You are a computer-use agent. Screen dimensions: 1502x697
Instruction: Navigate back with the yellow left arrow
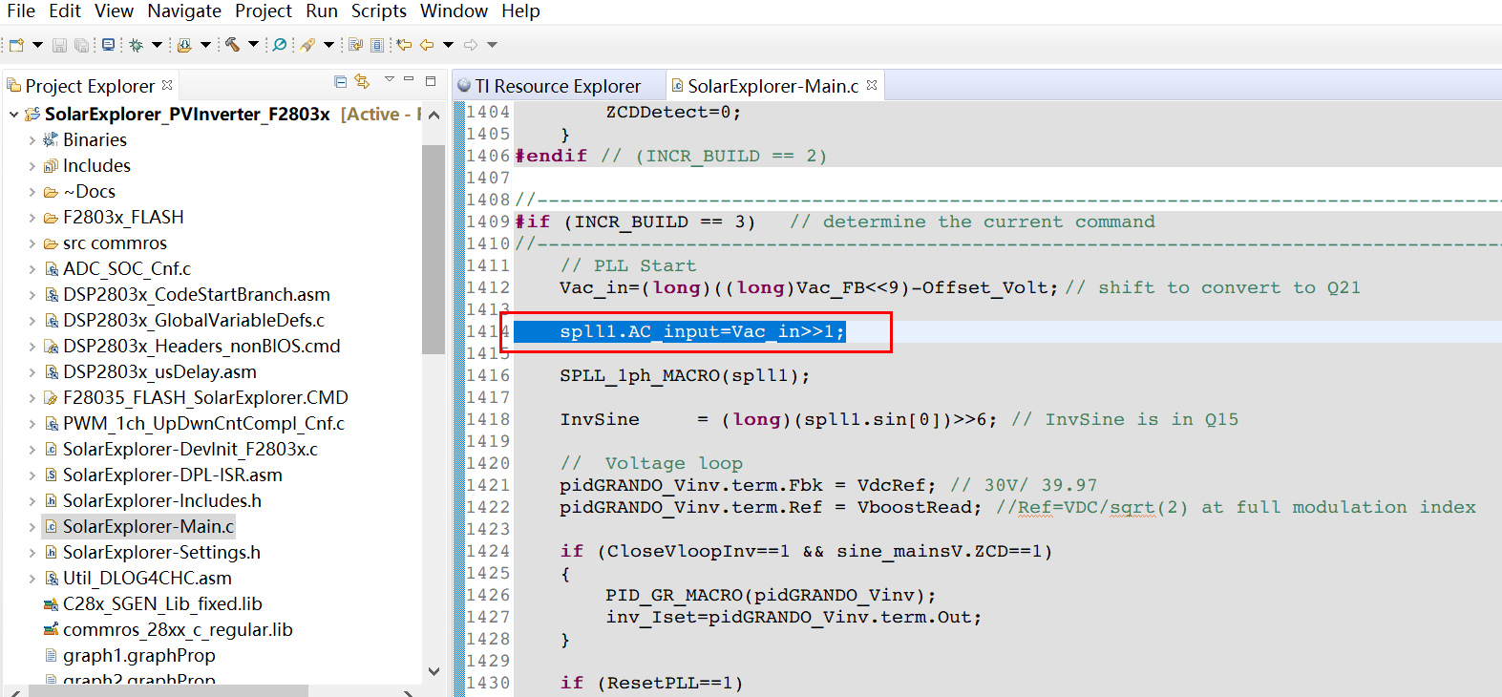(x=427, y=45)
